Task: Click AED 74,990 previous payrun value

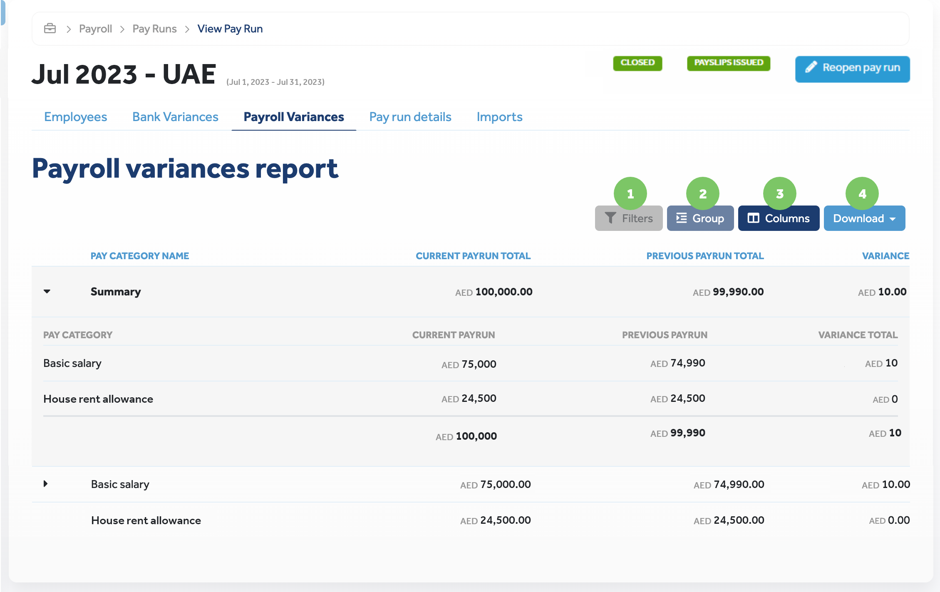Action: tap(677, 363)
